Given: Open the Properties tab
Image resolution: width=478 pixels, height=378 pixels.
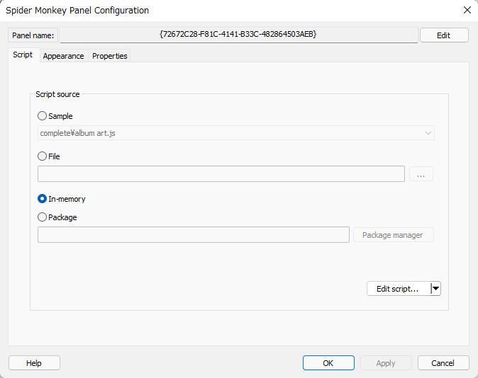Looking at the screenshot, I should [x=109, y=56].
